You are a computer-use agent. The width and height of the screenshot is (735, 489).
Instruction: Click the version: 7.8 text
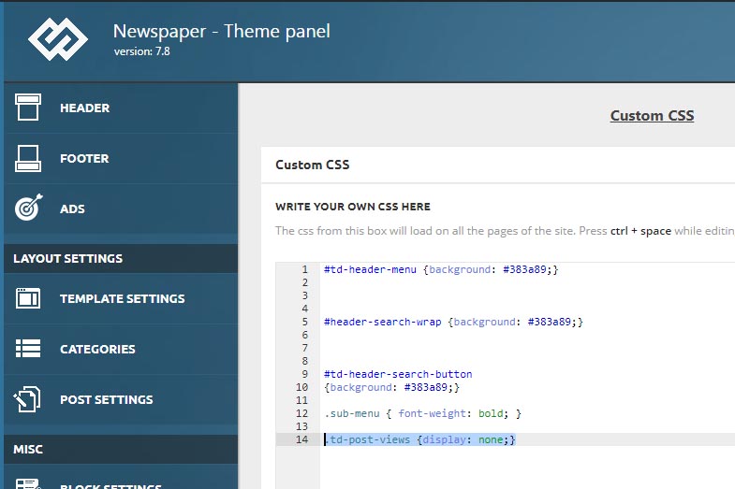point(142,51)
